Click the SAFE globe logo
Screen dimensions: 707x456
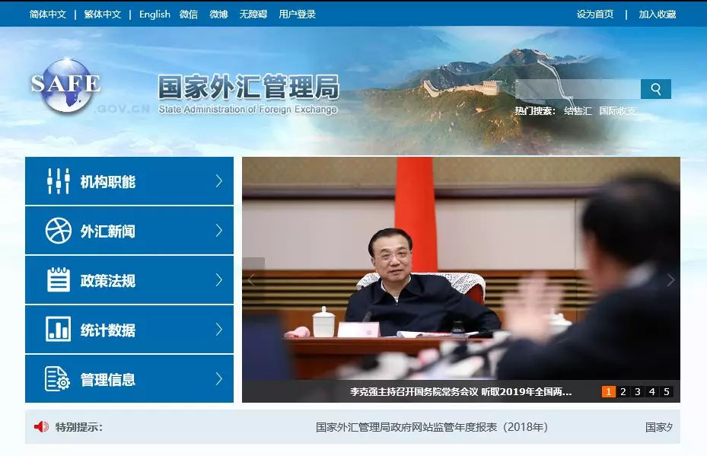click(65, 85)
